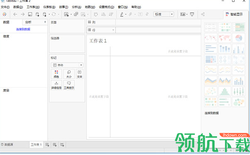Open the 帮助(H) menu
250x155 pixels.
[136, 7]
